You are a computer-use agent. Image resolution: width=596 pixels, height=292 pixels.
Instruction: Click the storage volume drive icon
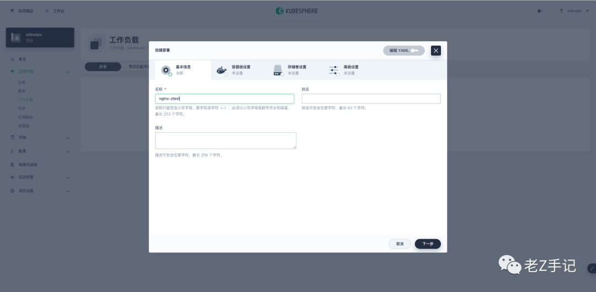[278, 71]
